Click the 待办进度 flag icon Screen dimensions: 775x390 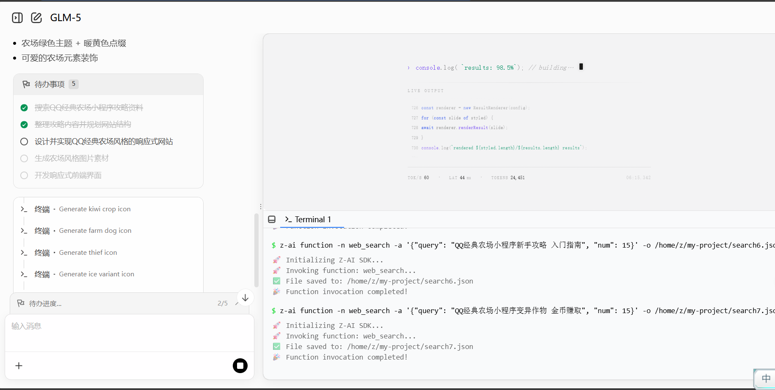[x=21, y=303]
